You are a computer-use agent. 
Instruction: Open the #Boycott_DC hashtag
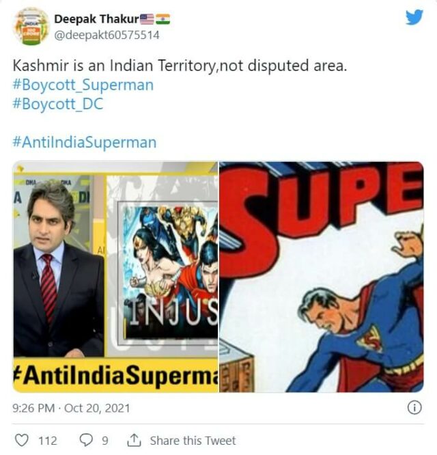tap(58, 104)
